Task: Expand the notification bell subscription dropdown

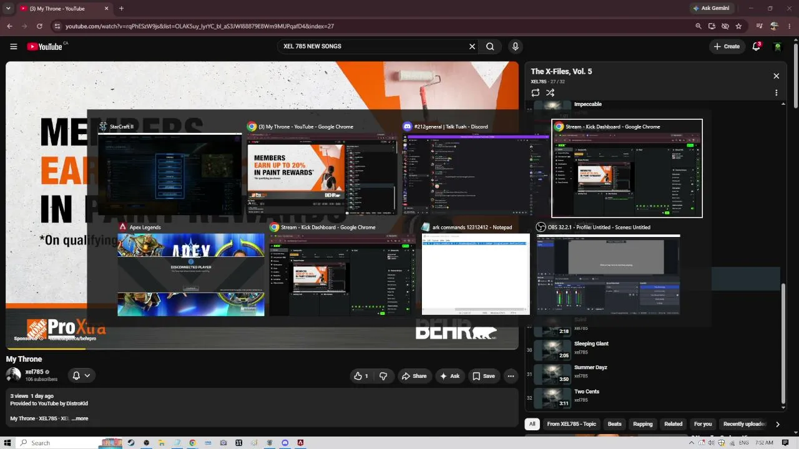Action: click(81, 375)
